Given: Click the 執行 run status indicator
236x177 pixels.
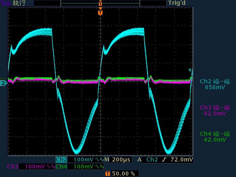Looking at the screenshot, I should pyautogui.click(x=20, y=3).
